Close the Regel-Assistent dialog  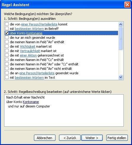[127, 5]
